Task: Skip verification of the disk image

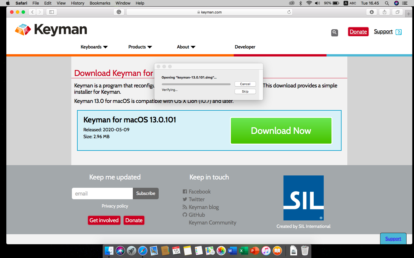Action: click(245, 91)
